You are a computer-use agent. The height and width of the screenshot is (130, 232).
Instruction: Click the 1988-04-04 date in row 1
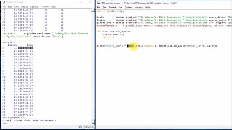coord(25,51)
